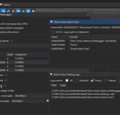Click the (?) help marker beside 'ol'
Image resolution: width=120 pixels, height=115 pixels.
click(x=5, y=86)
